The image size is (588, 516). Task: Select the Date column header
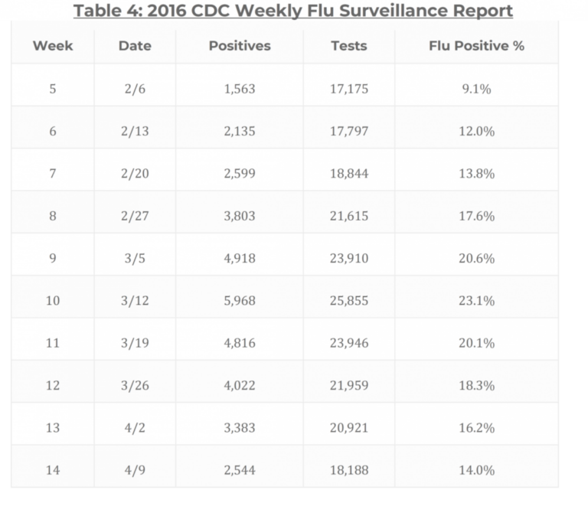point(134,45)
